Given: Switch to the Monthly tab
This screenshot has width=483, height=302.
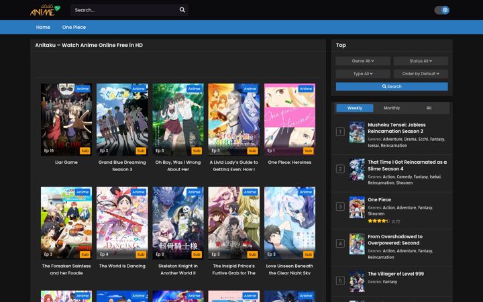Looking at the screenshot, I should click(x=392, y=108).
